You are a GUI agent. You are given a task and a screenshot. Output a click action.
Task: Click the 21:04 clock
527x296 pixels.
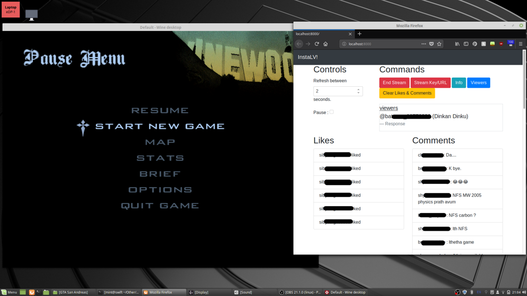click(x=516, y=292)
